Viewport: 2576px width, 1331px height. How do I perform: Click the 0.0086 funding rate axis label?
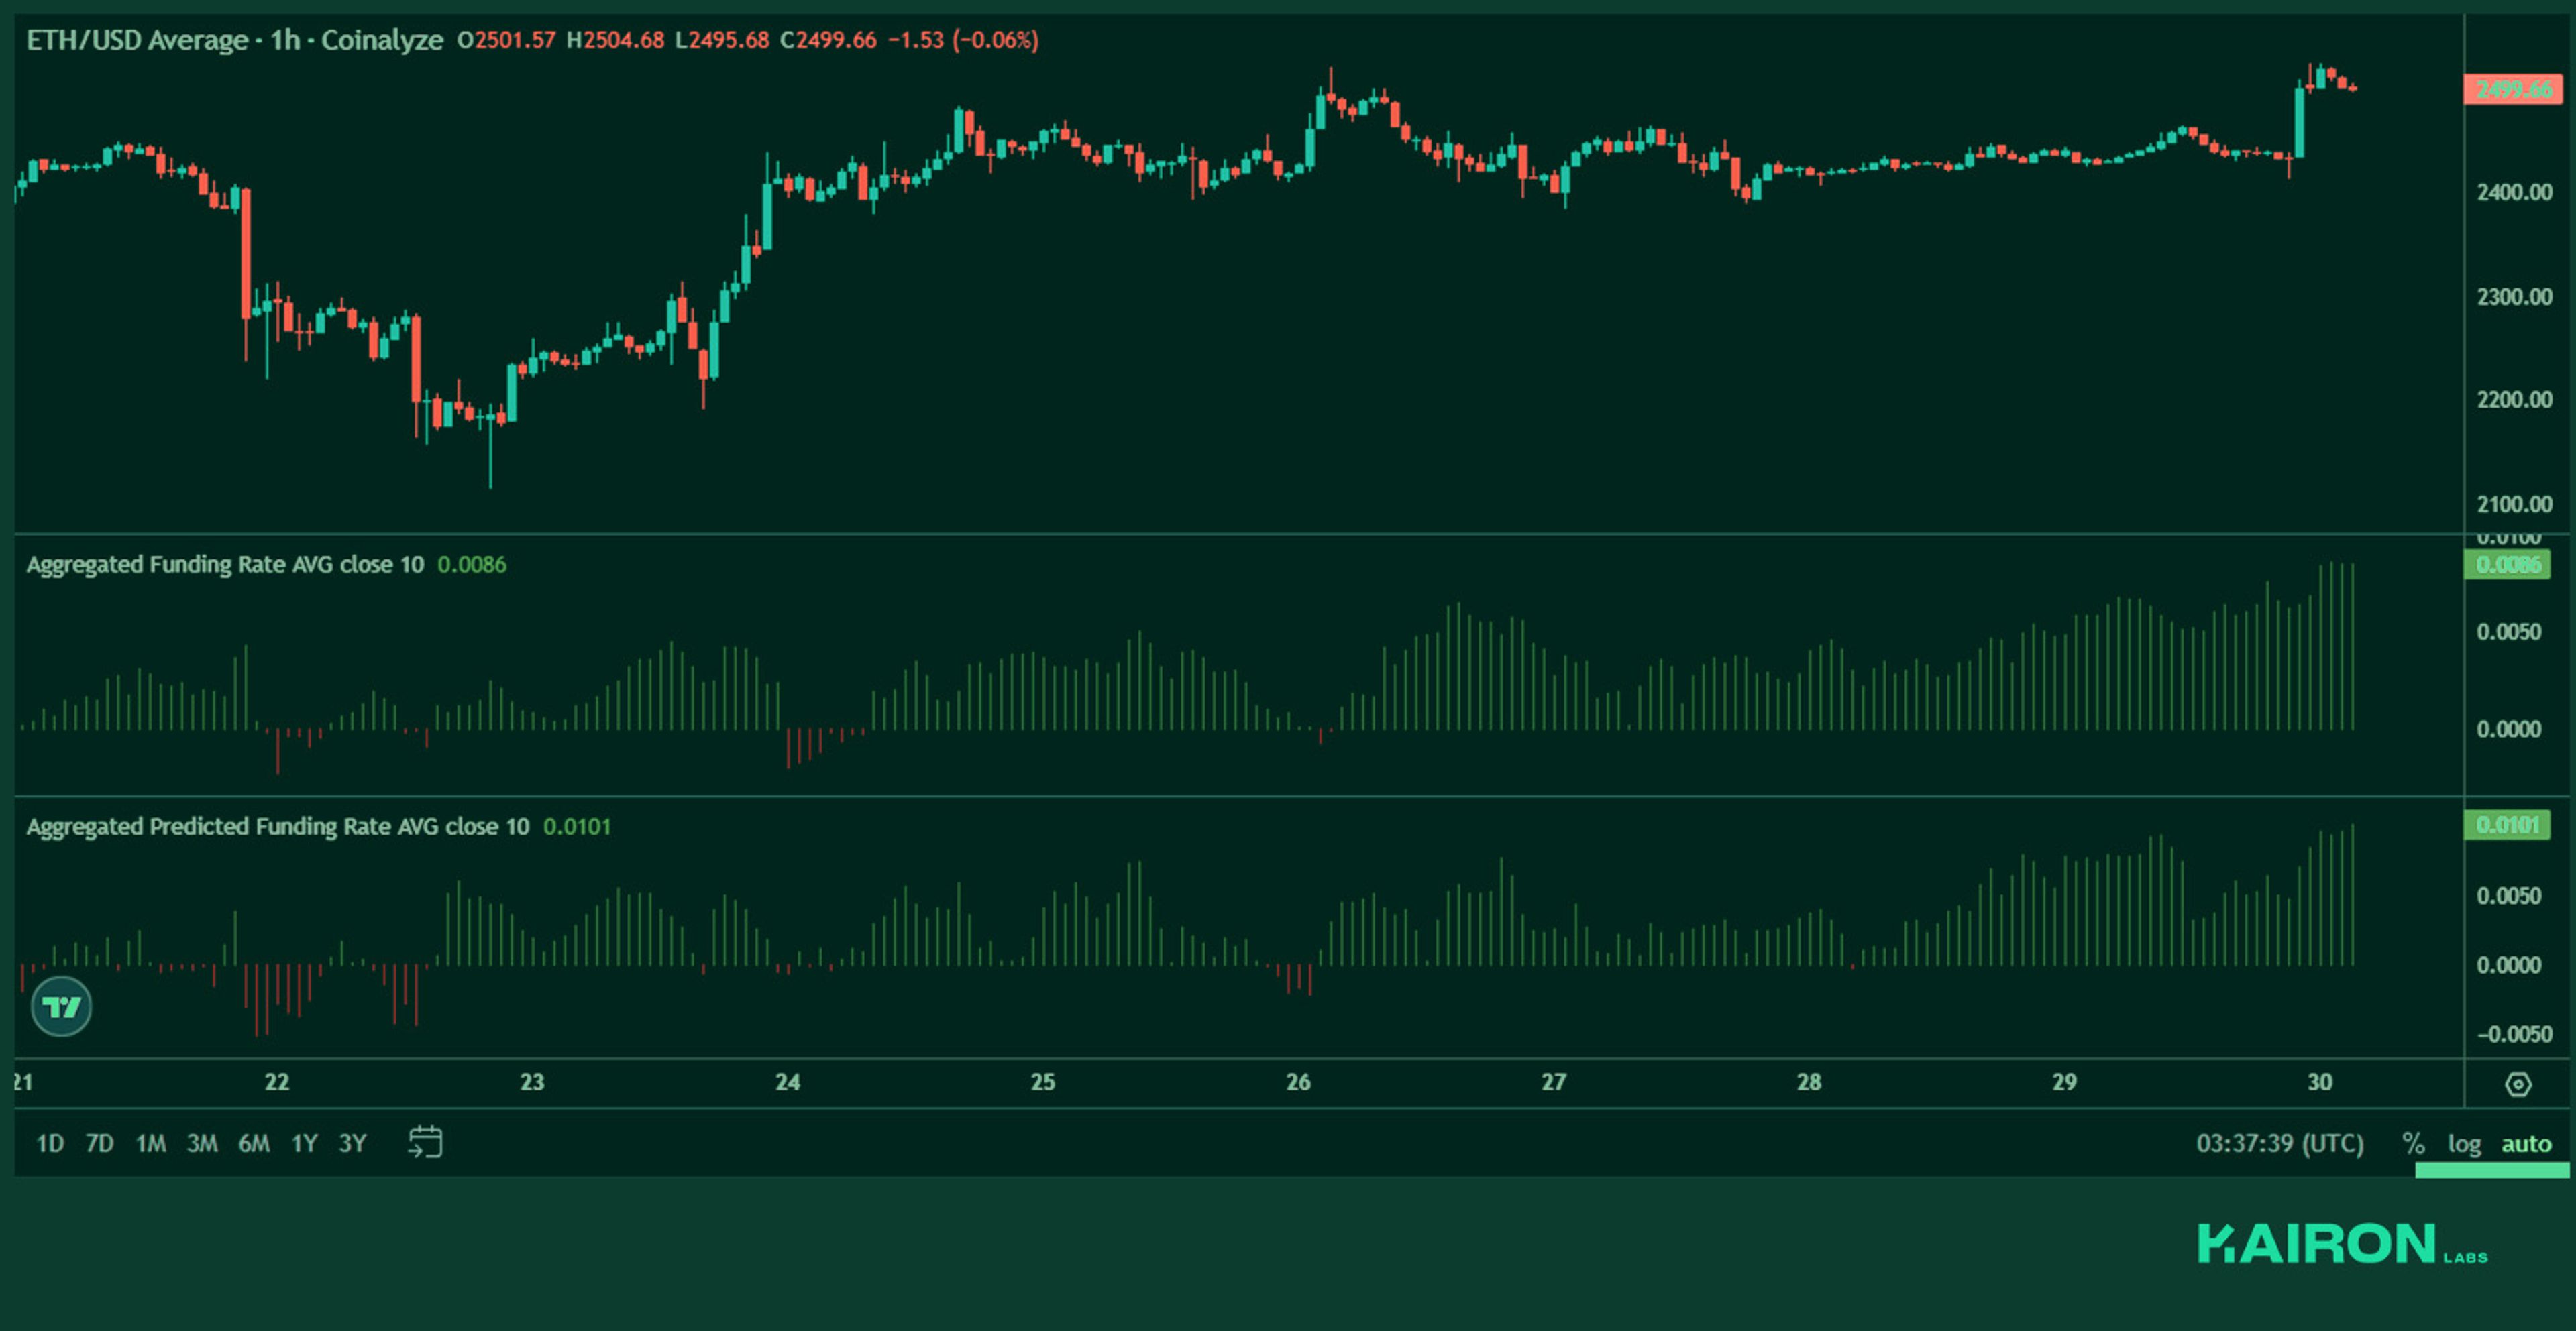click(x=2507, y=565)
